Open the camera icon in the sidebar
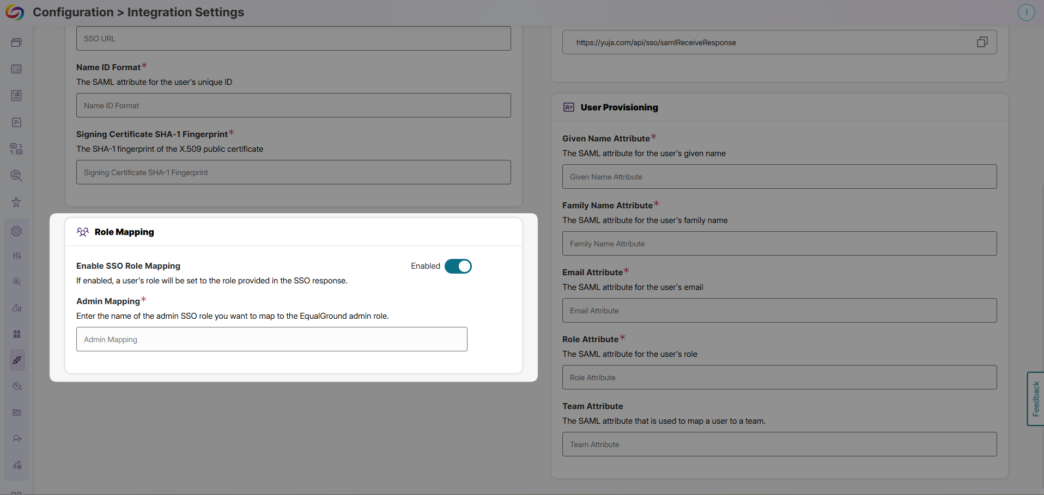The image size is (1044, 495). [16, 412]
